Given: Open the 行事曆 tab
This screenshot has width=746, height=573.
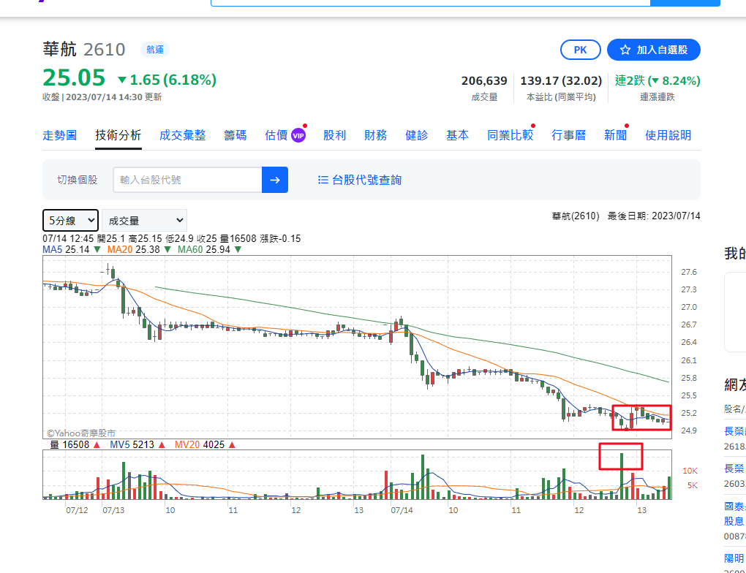Looking at the screenshot, I should click(x=568, y=135).
